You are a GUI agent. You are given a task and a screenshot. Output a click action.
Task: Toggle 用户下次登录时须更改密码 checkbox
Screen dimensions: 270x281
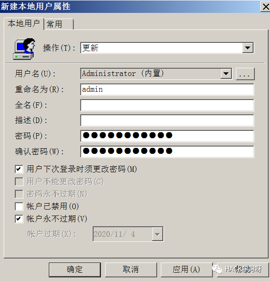[x=19, y=169]
